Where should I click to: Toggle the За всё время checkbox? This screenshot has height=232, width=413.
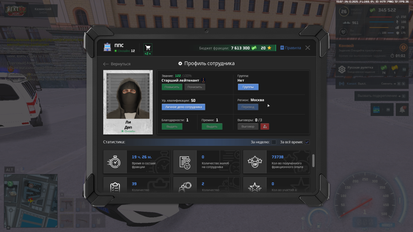(x=307, y=142)
